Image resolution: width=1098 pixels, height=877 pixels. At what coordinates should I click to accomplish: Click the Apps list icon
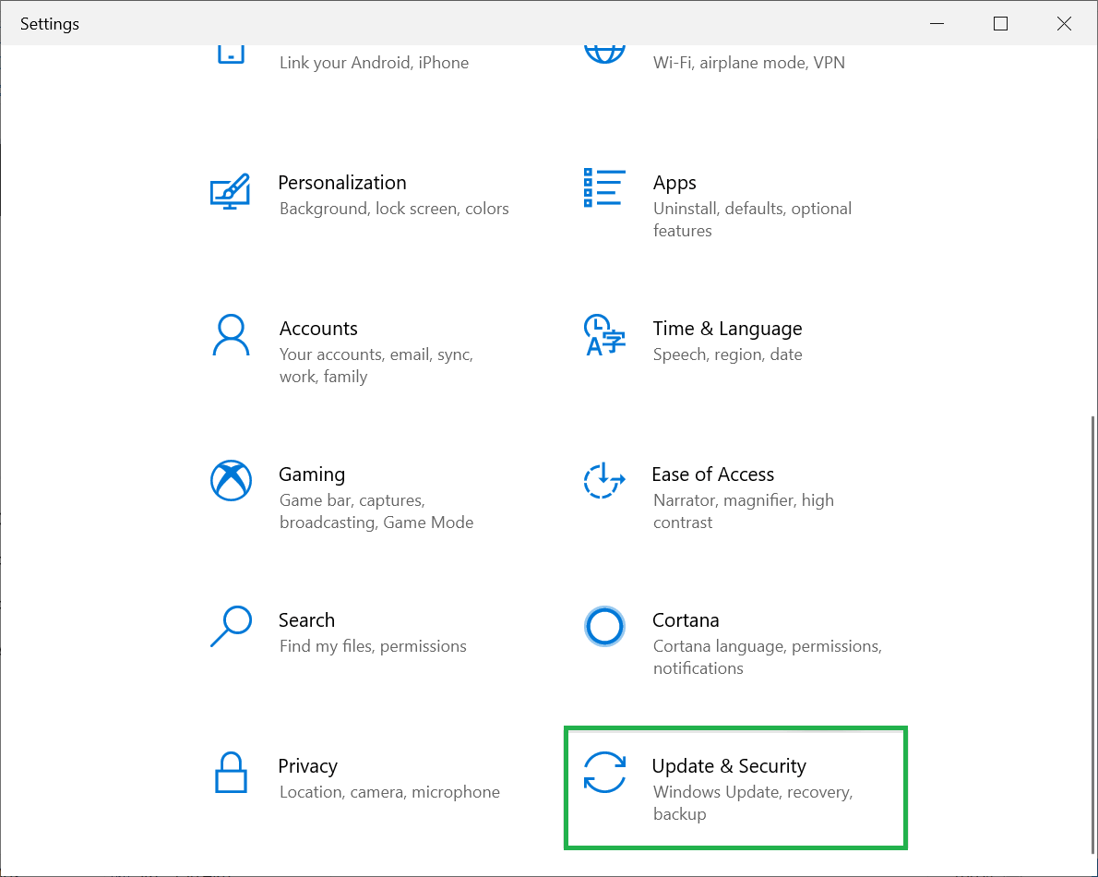point(604,187)
